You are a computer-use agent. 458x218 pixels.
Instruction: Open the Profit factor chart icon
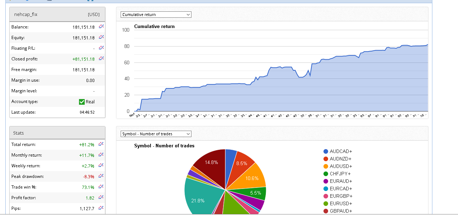pos(101,197)
